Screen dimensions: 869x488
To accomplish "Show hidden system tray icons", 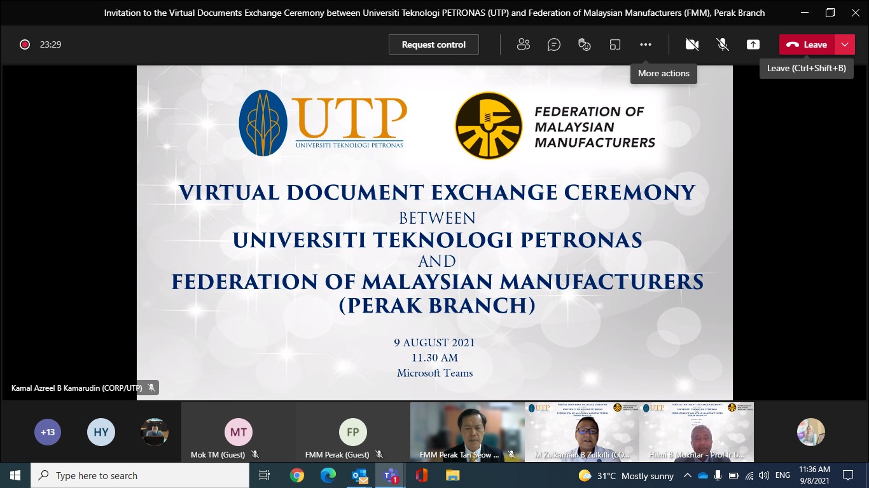I will (688, 475).
